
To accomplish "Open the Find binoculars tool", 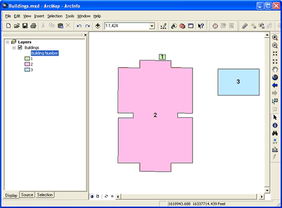I will pos(275,133).
